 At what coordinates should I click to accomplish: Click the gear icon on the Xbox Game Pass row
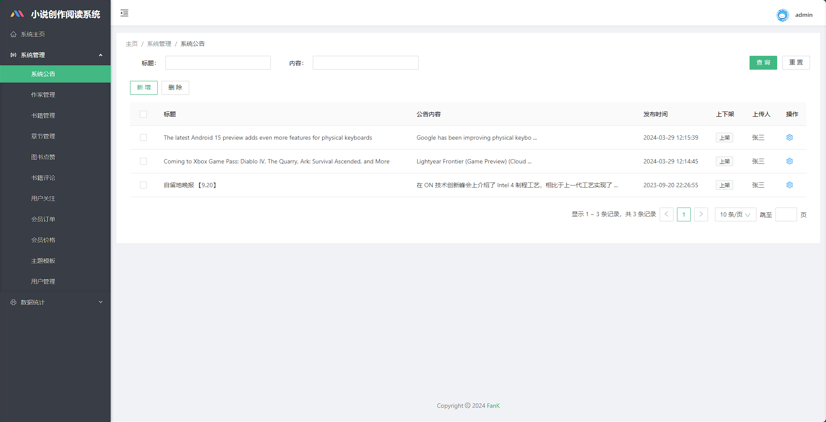[x=789, y=161]
